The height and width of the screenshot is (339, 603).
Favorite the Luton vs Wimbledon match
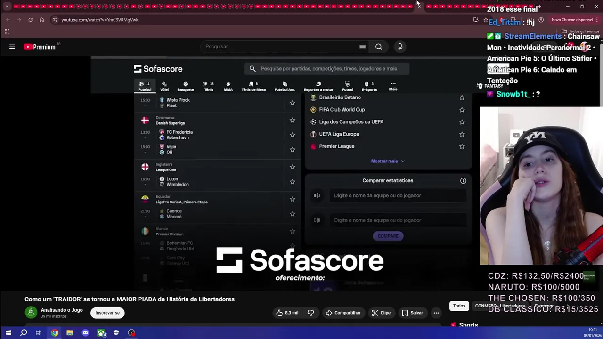(293, 182)
